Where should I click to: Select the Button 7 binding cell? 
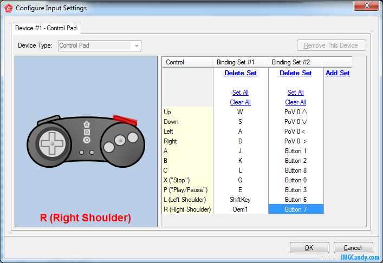pyautogui.click(x=296, y=209)
